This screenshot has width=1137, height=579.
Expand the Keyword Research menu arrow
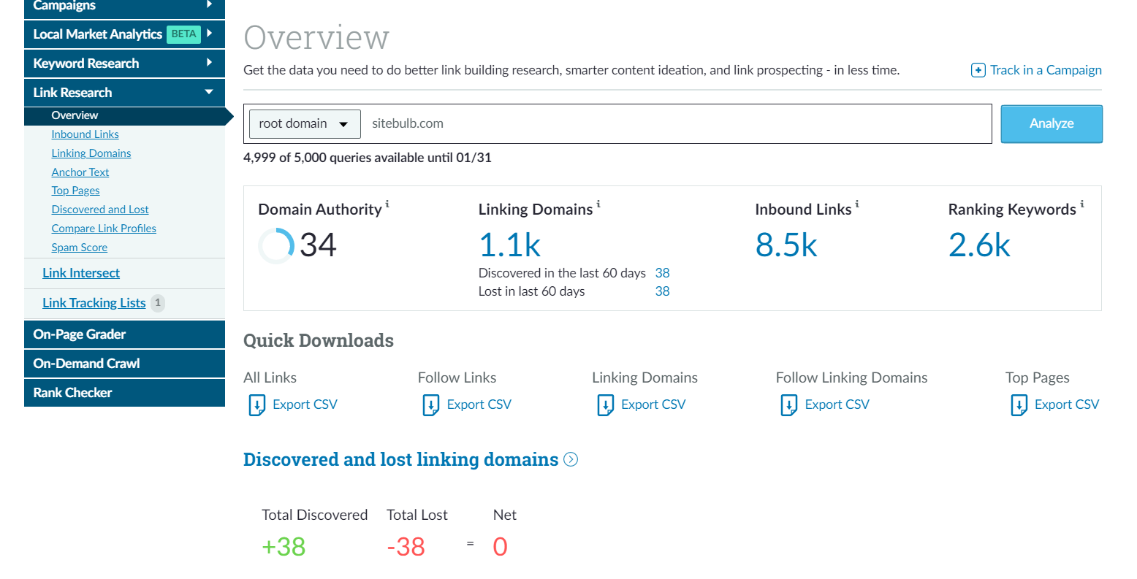tap(209, 63)
